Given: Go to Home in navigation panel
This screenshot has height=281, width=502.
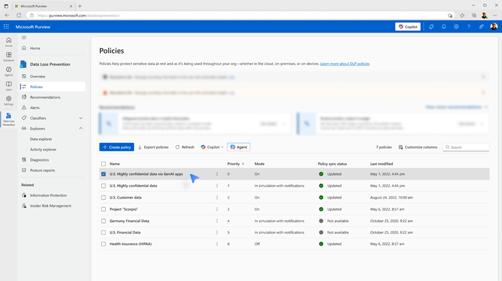Looking at the screenshot, I should (35, 48).
